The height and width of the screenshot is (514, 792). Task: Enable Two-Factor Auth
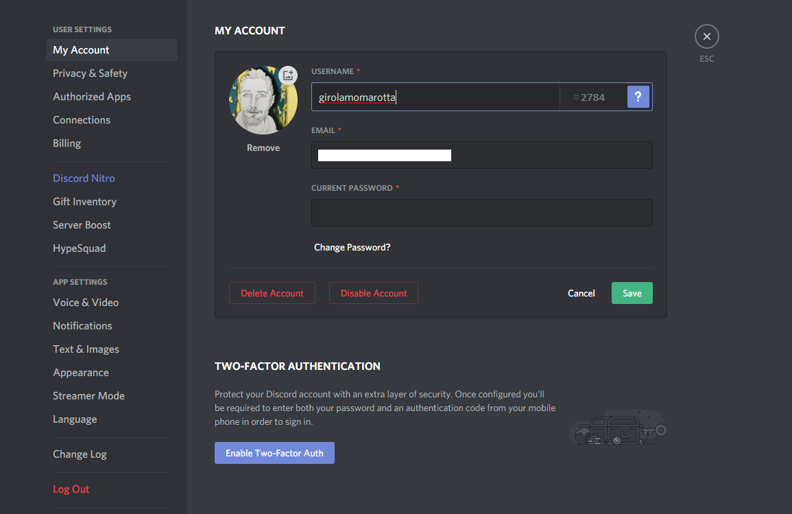pos(274,453)
